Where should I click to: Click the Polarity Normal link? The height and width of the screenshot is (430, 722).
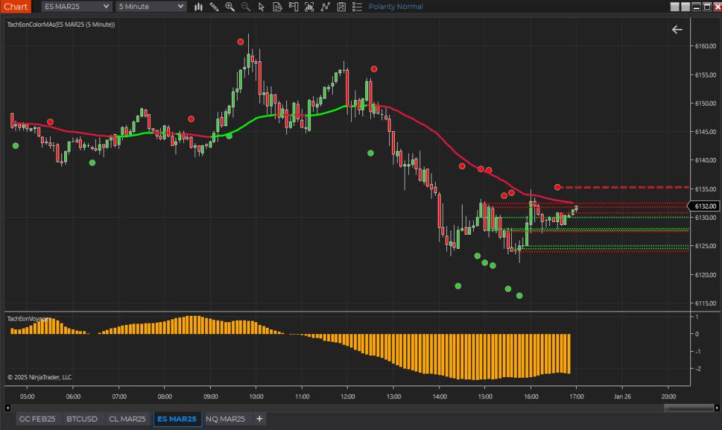[396, 6]
